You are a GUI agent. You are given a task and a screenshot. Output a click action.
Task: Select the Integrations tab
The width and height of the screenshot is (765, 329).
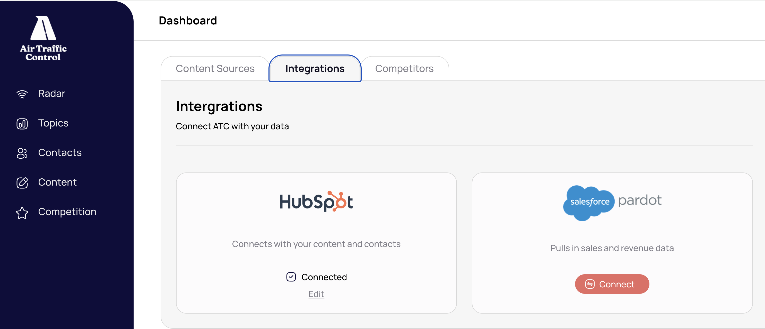point(315,69)
